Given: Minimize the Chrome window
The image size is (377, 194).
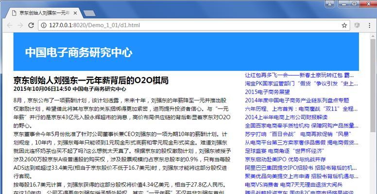Looking at the screenshot, I should pyautogui.click(x=344, y=3).
